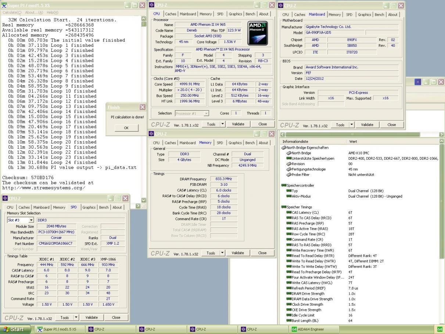445x334 pixels.
Task: Click the Core Voltage 1.536 V field
Action: (x=230, y=42)
